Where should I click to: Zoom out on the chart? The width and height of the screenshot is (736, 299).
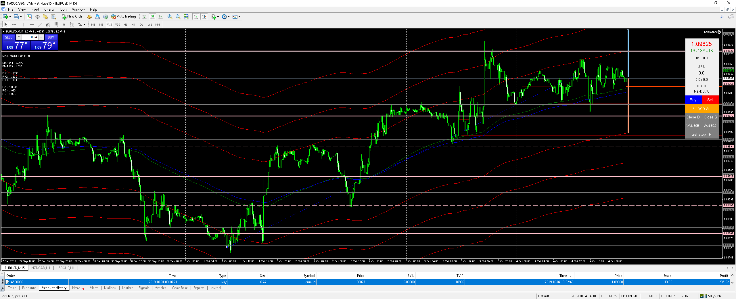click(178, 17)
